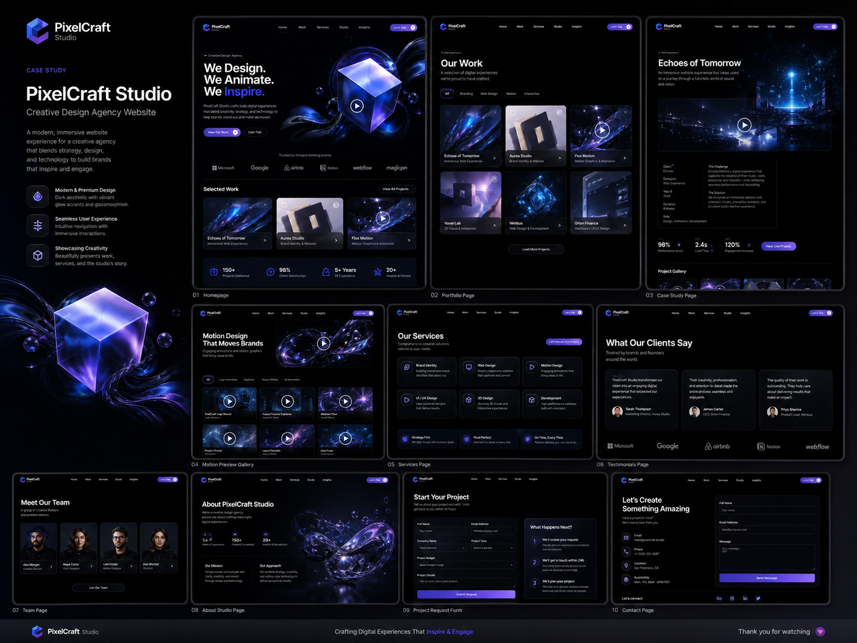Click Submit Request button

click(x=466, y=594)
